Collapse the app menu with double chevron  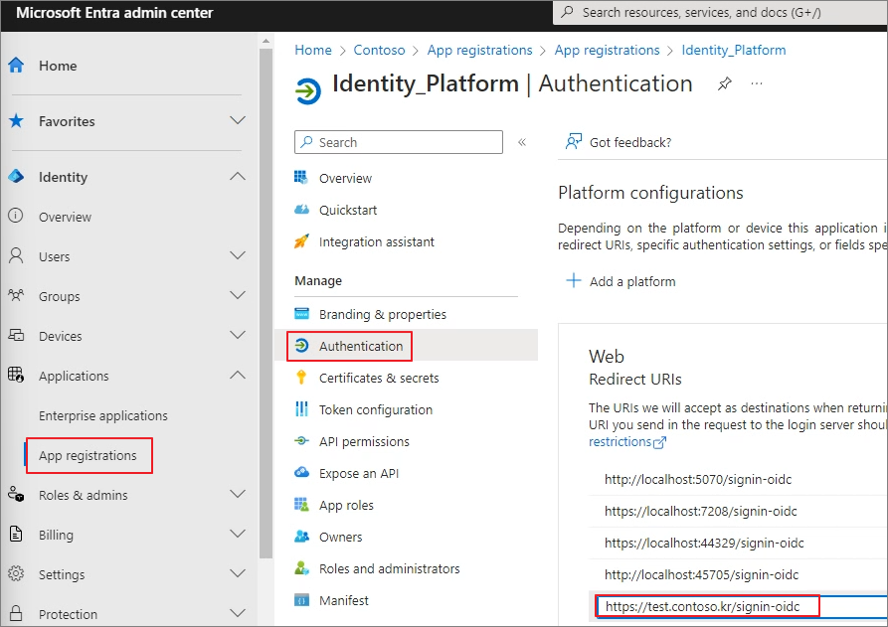click(522, 142)
